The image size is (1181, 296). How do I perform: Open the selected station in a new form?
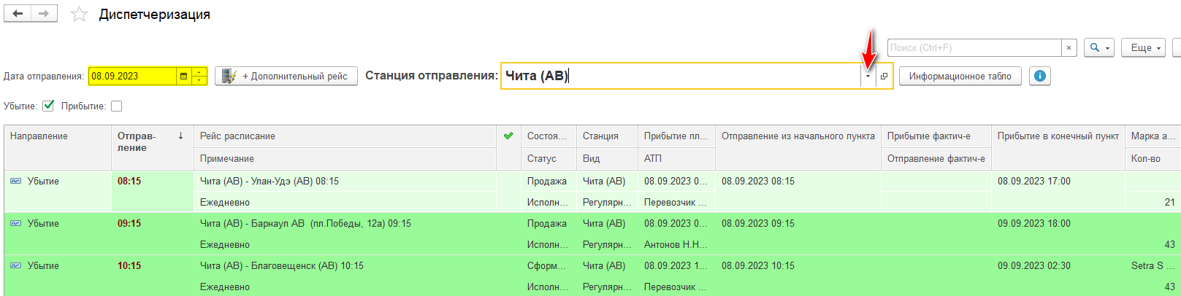click(884, 76)
